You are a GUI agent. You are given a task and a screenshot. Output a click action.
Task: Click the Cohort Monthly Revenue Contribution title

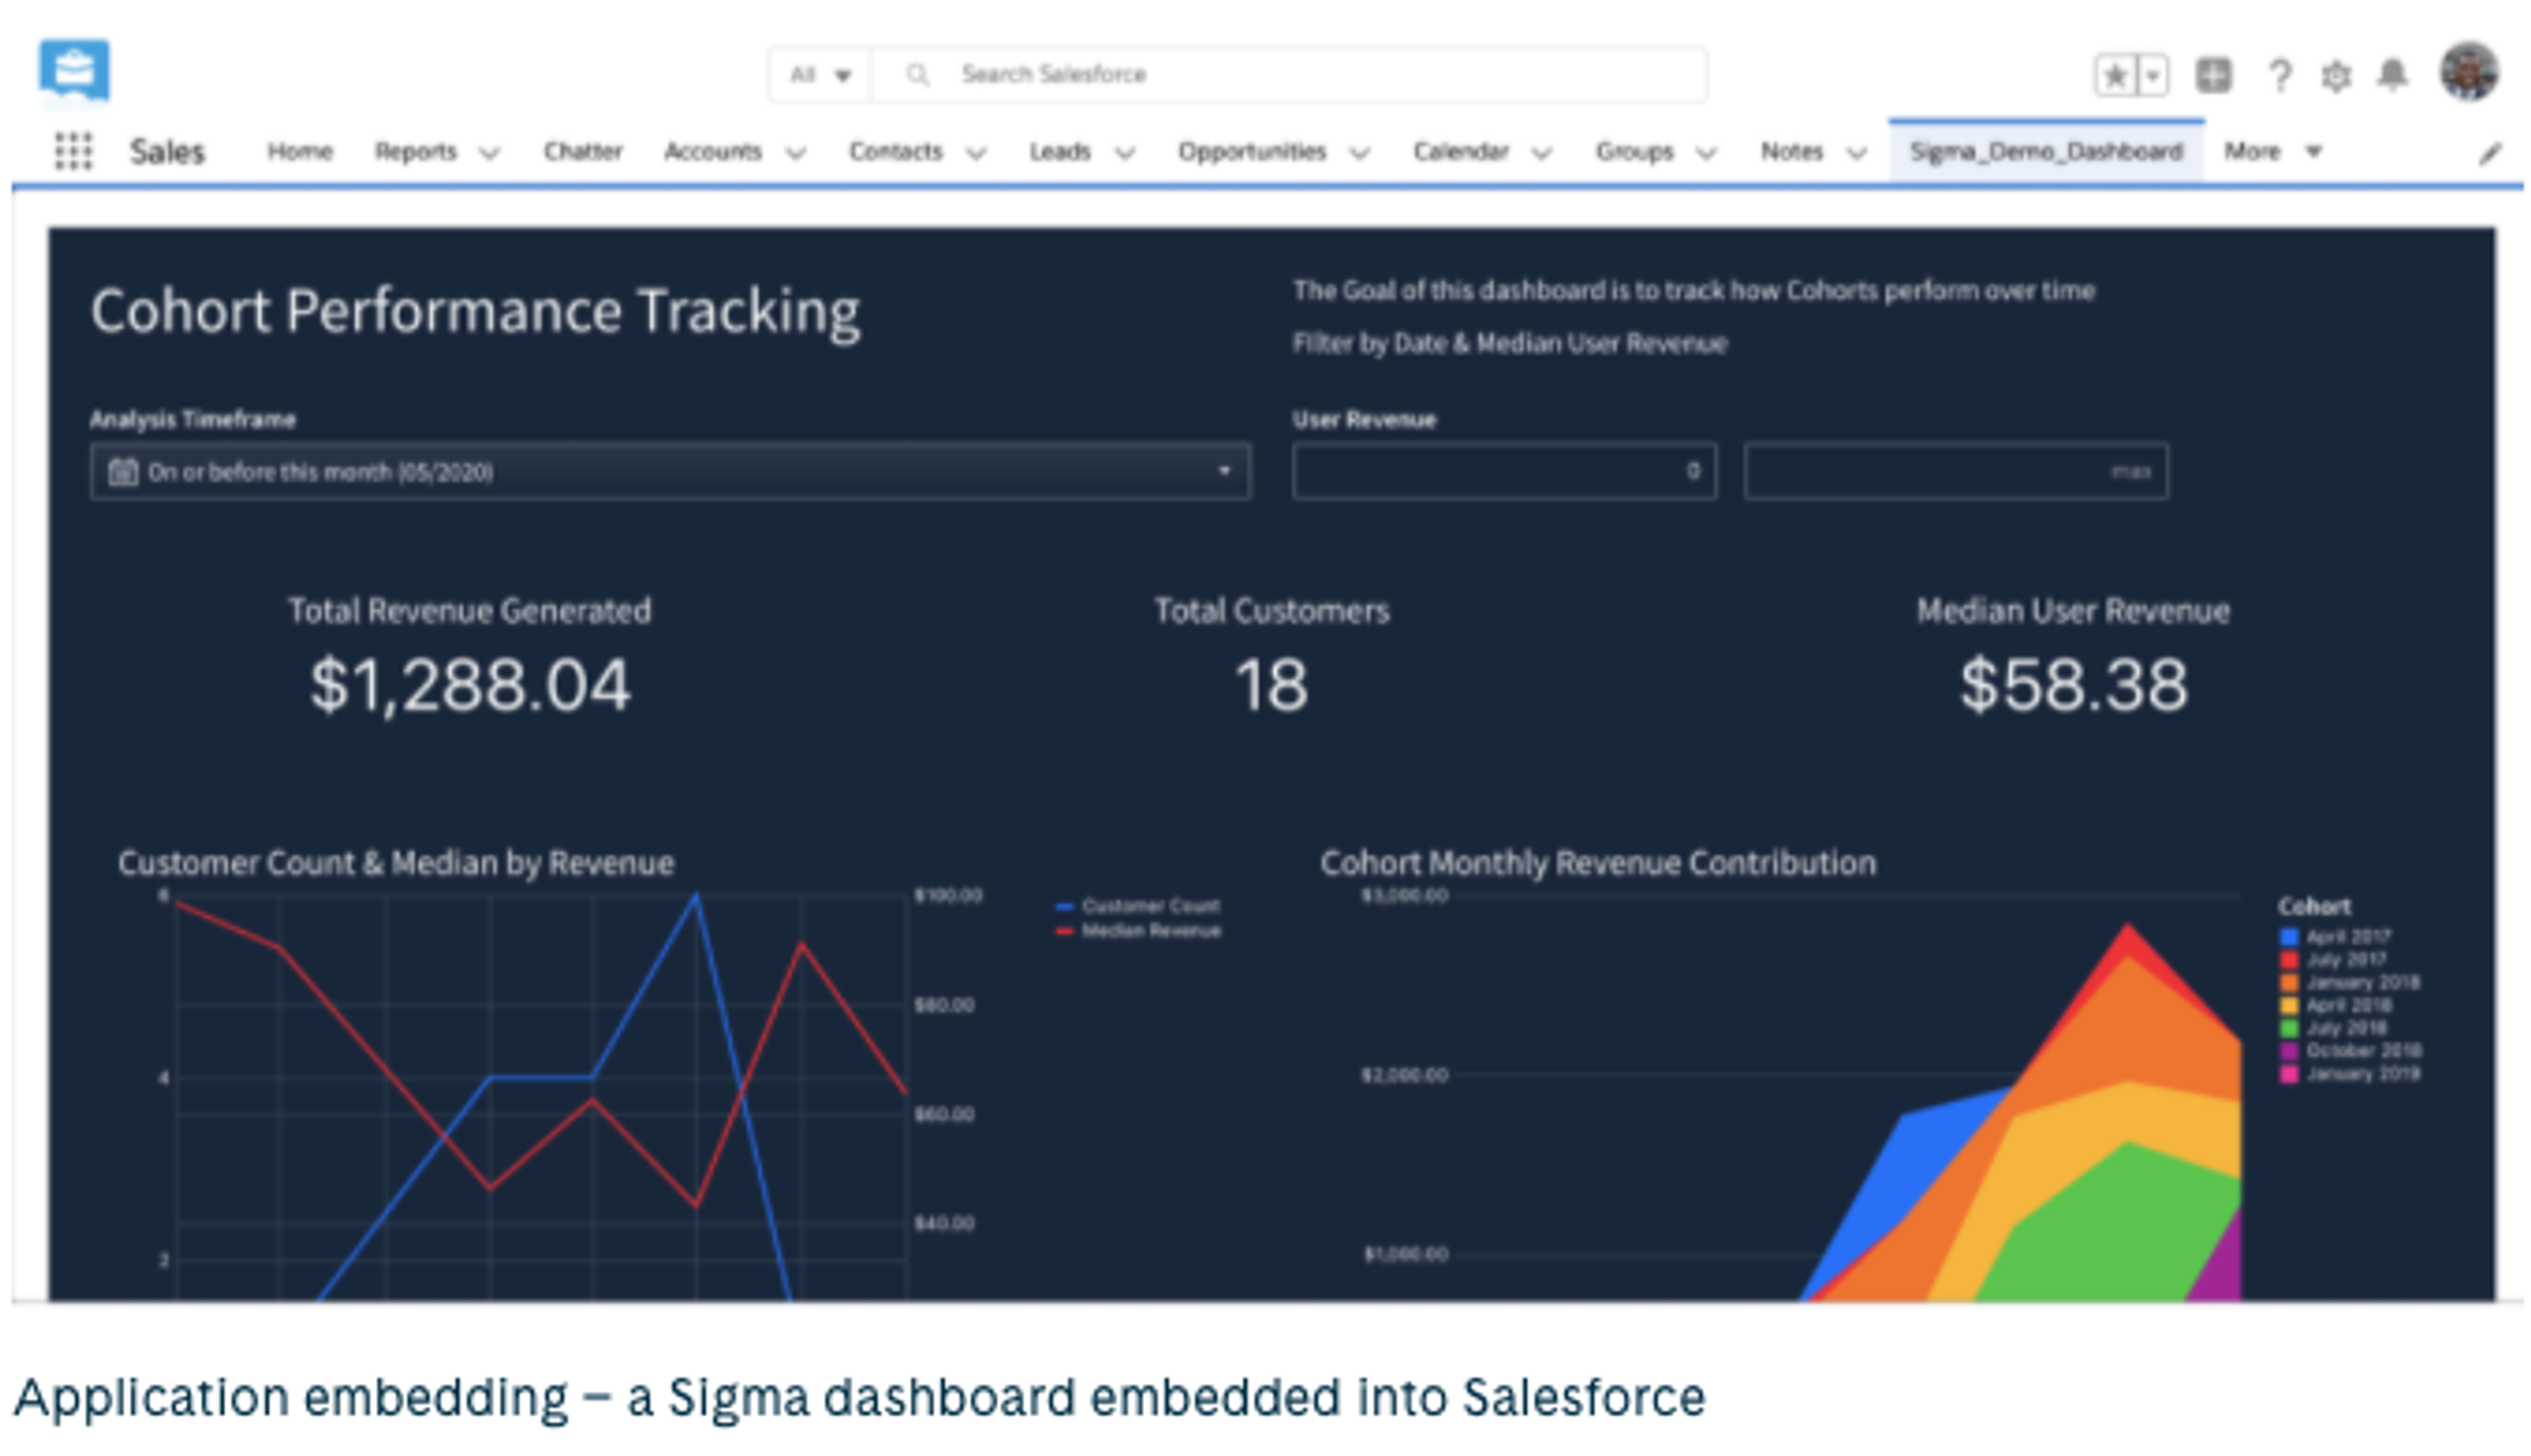click(x=1598, y=863)
